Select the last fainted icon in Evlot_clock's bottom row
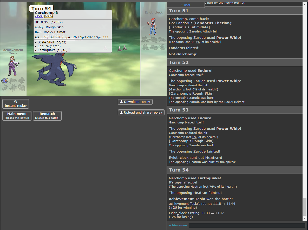This screenshot has width=308, height=230. pyautogui.click(x=162, y=47)
